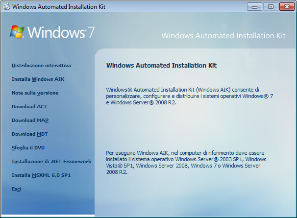This screenshot has height=218, width=297.
Task: Click the bold Windows Automated Installation Kit heading
Action: [161, 65]
